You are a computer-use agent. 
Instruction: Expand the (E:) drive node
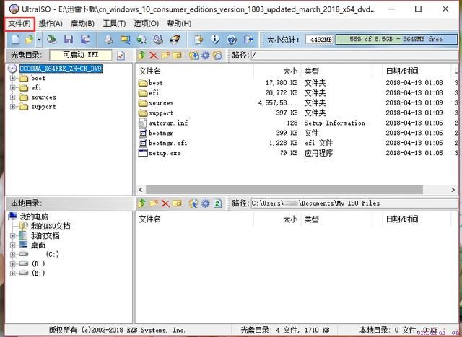(x=13, y=273)
